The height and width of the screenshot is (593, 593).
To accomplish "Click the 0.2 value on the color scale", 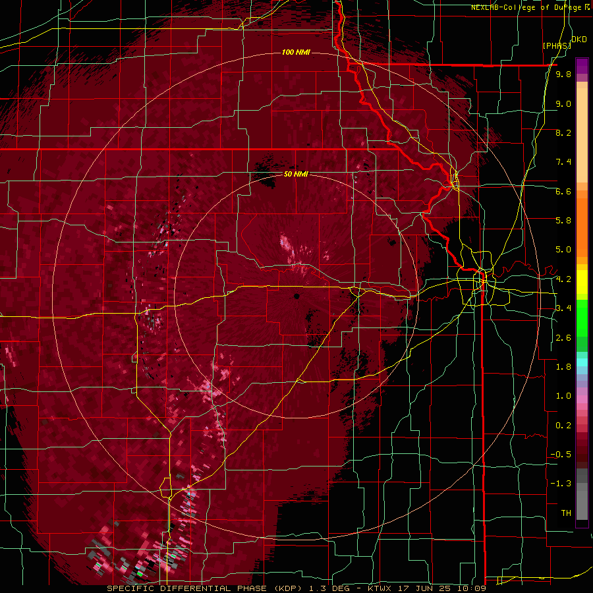I will point(563,425).
